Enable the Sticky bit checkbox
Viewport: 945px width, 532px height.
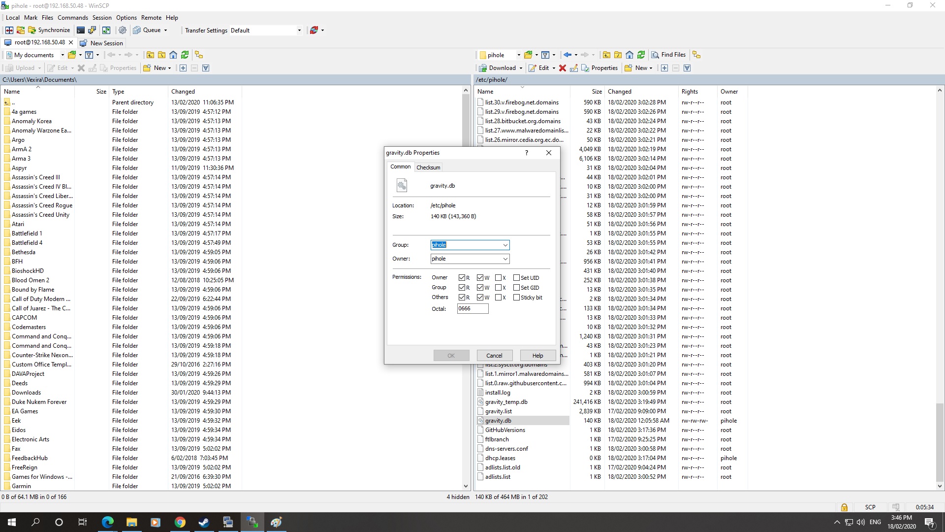516,298
